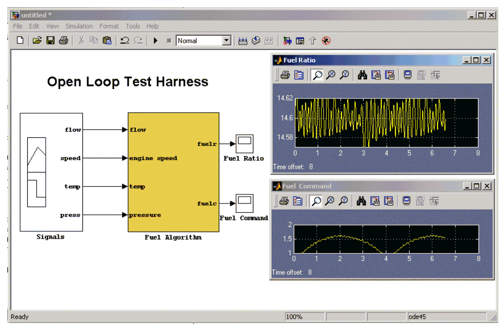Open the Format menu
Viewport: 502px width, 324px height.
(109, 26)
